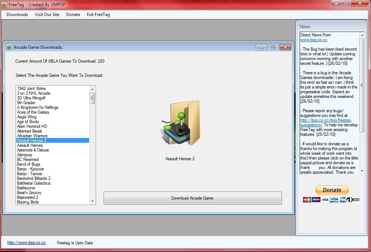Image resolution: width=371 pixels, height=252 pixels.
Task: Click the Maestro payment icon
Action: 316,200
